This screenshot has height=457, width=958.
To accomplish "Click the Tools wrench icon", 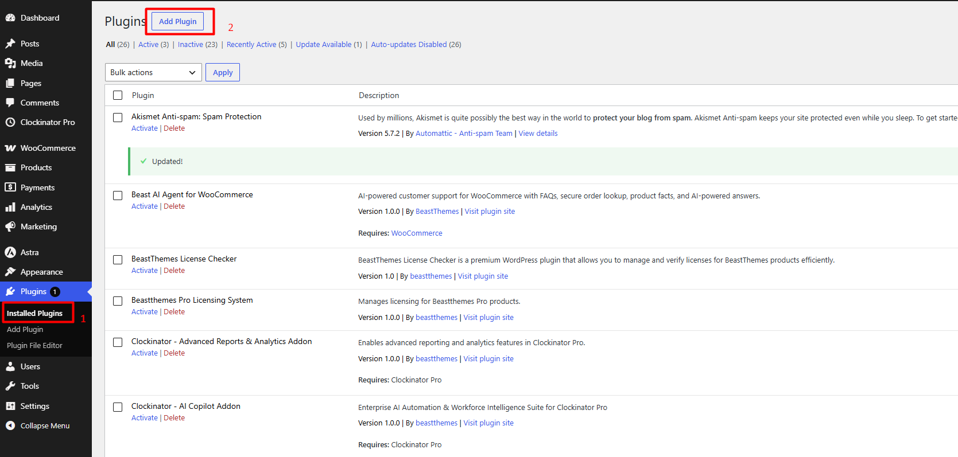I will click(x=10, y=386).
